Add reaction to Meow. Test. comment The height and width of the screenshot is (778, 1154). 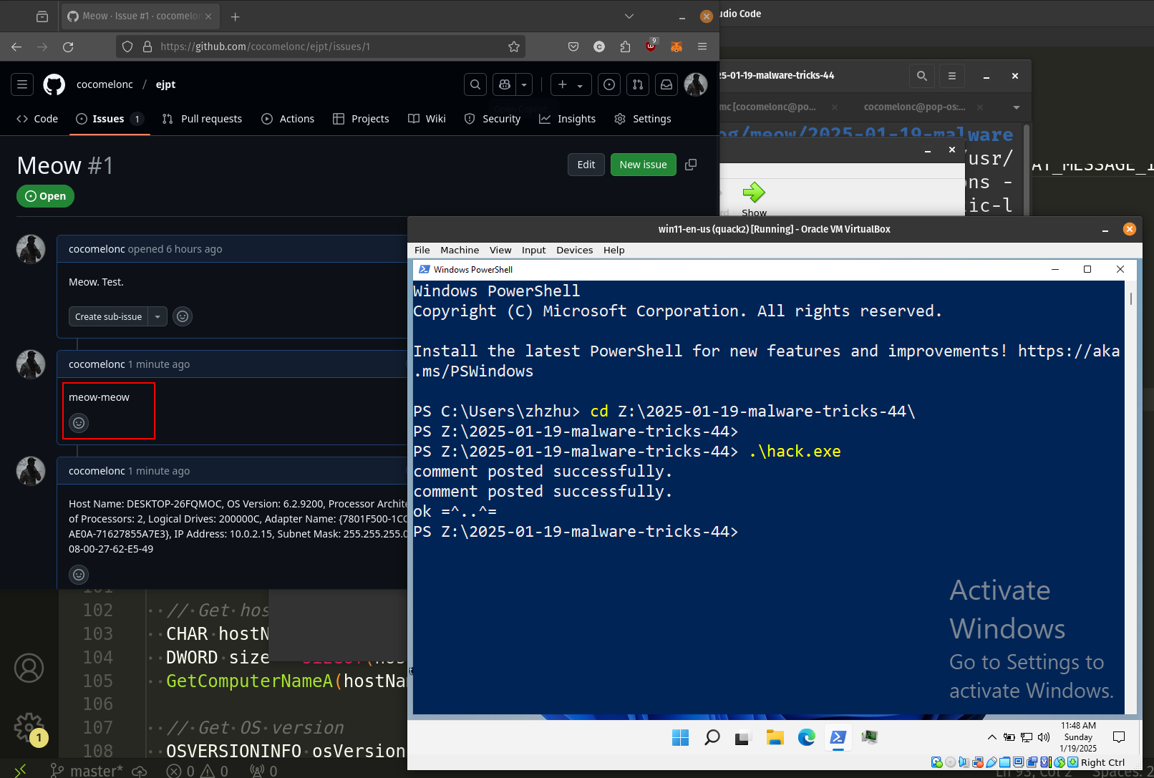183,316
